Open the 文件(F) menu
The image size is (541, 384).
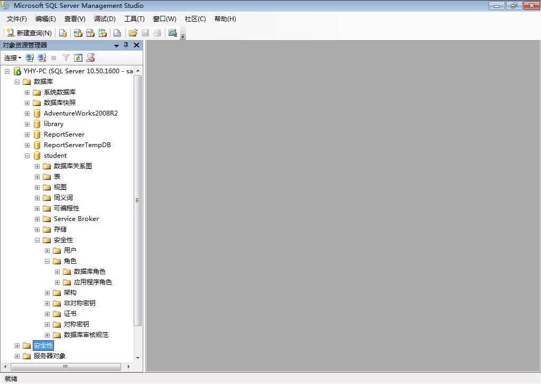pyautogui.click(x=16, y=19)
